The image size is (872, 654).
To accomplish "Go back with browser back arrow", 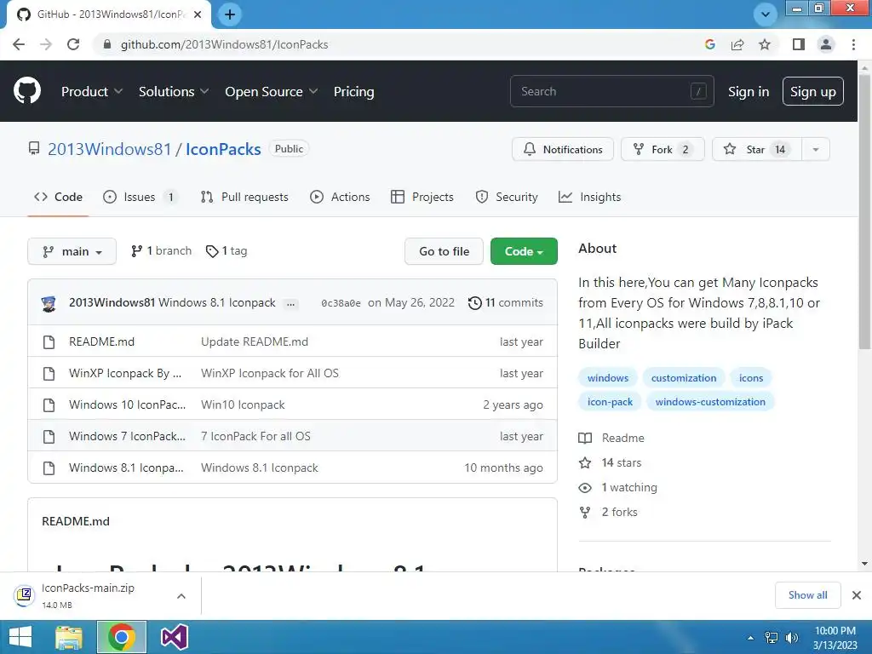I will click(19, 44).
